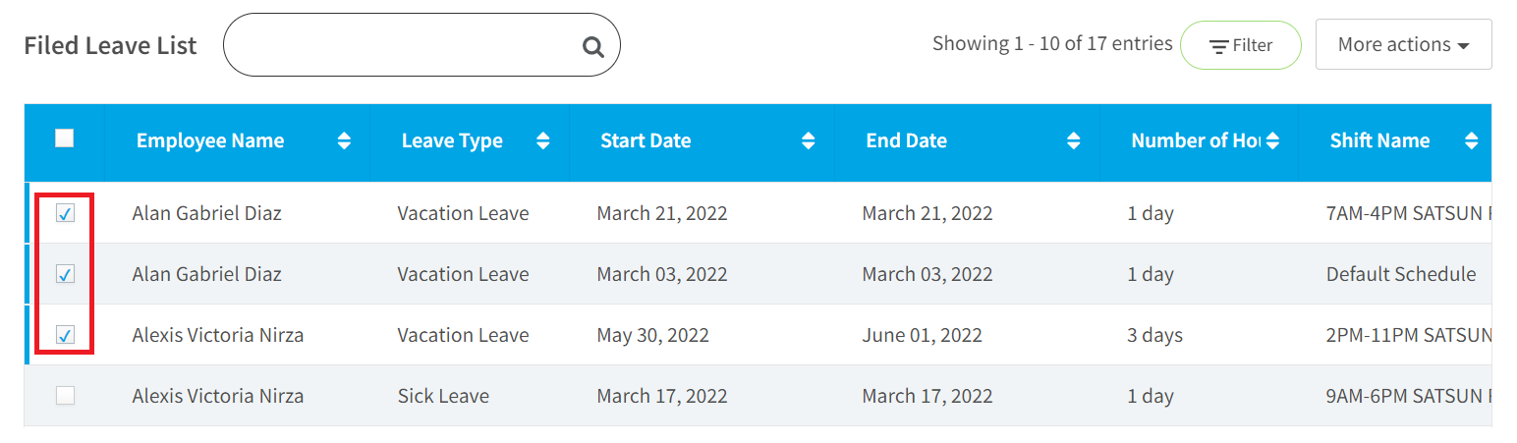Screen dimensions: 1517x443
Task: Click the Leave Type column header
Action: (x=452, y=141)
